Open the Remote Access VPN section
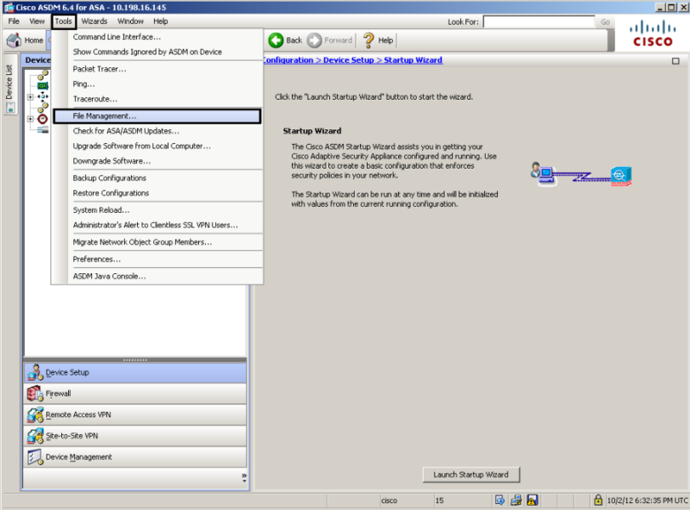Image resolution: width=690 pixels, height=510 pixels. (x=135, y=415)
